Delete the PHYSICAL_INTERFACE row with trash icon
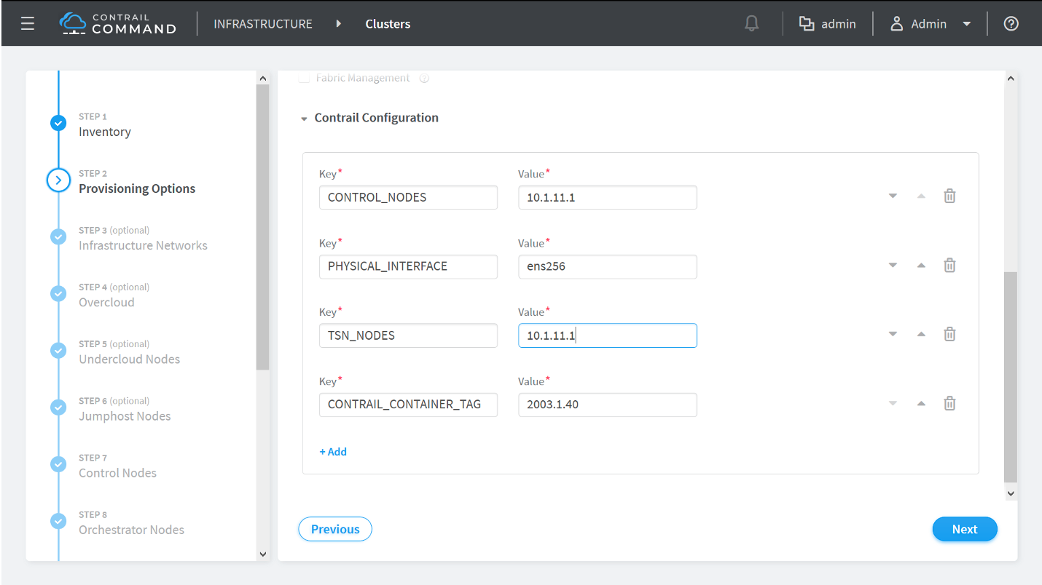Viewport: 1042px width, 585px height. (949, 266)
